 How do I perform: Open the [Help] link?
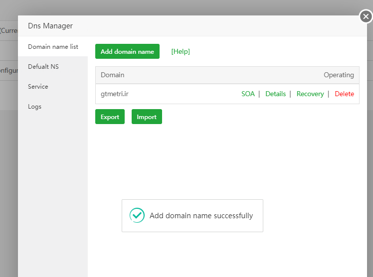point(181,51)
